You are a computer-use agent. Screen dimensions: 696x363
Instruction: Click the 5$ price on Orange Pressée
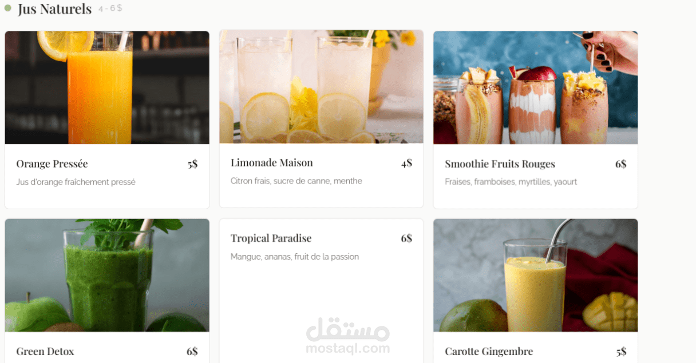click(x=192, y=164)
